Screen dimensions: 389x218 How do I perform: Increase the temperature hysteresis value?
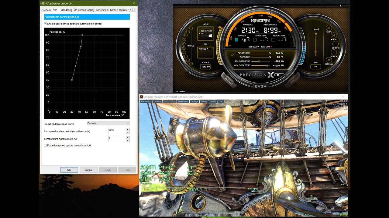click(x=128, y=137)
